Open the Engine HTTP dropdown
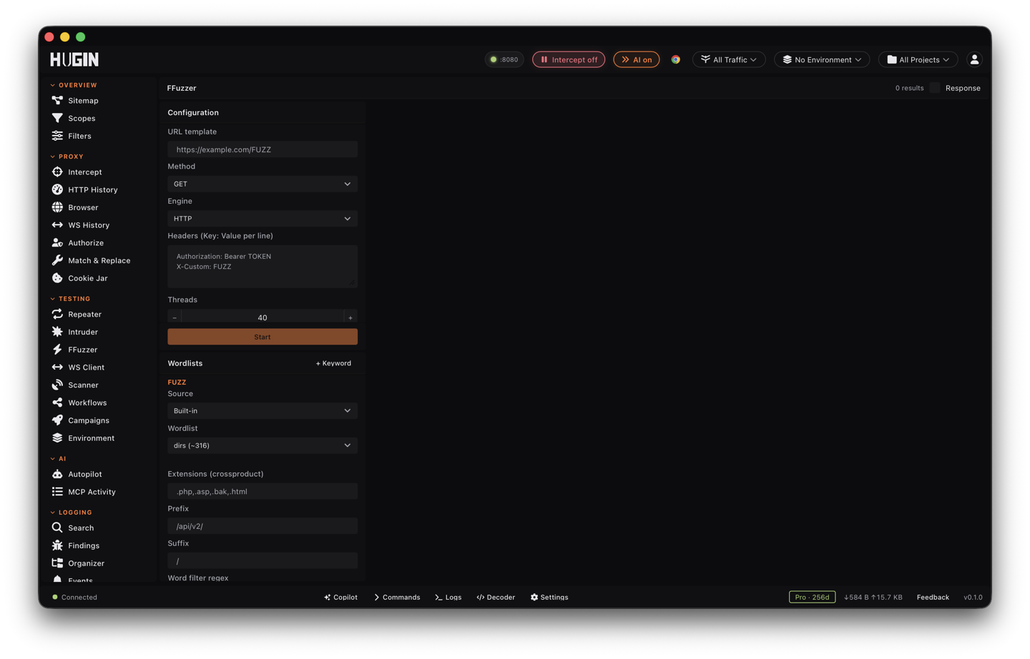This screenshot has width=1030, height=659. [x=263, y=219]
